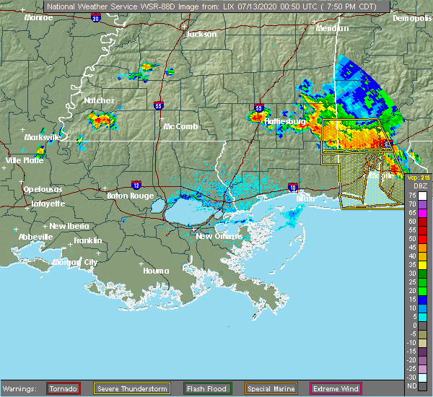Click the 65 DBZ magenta color swatch
Screen dimensions: 433x397
coord(422,213)
